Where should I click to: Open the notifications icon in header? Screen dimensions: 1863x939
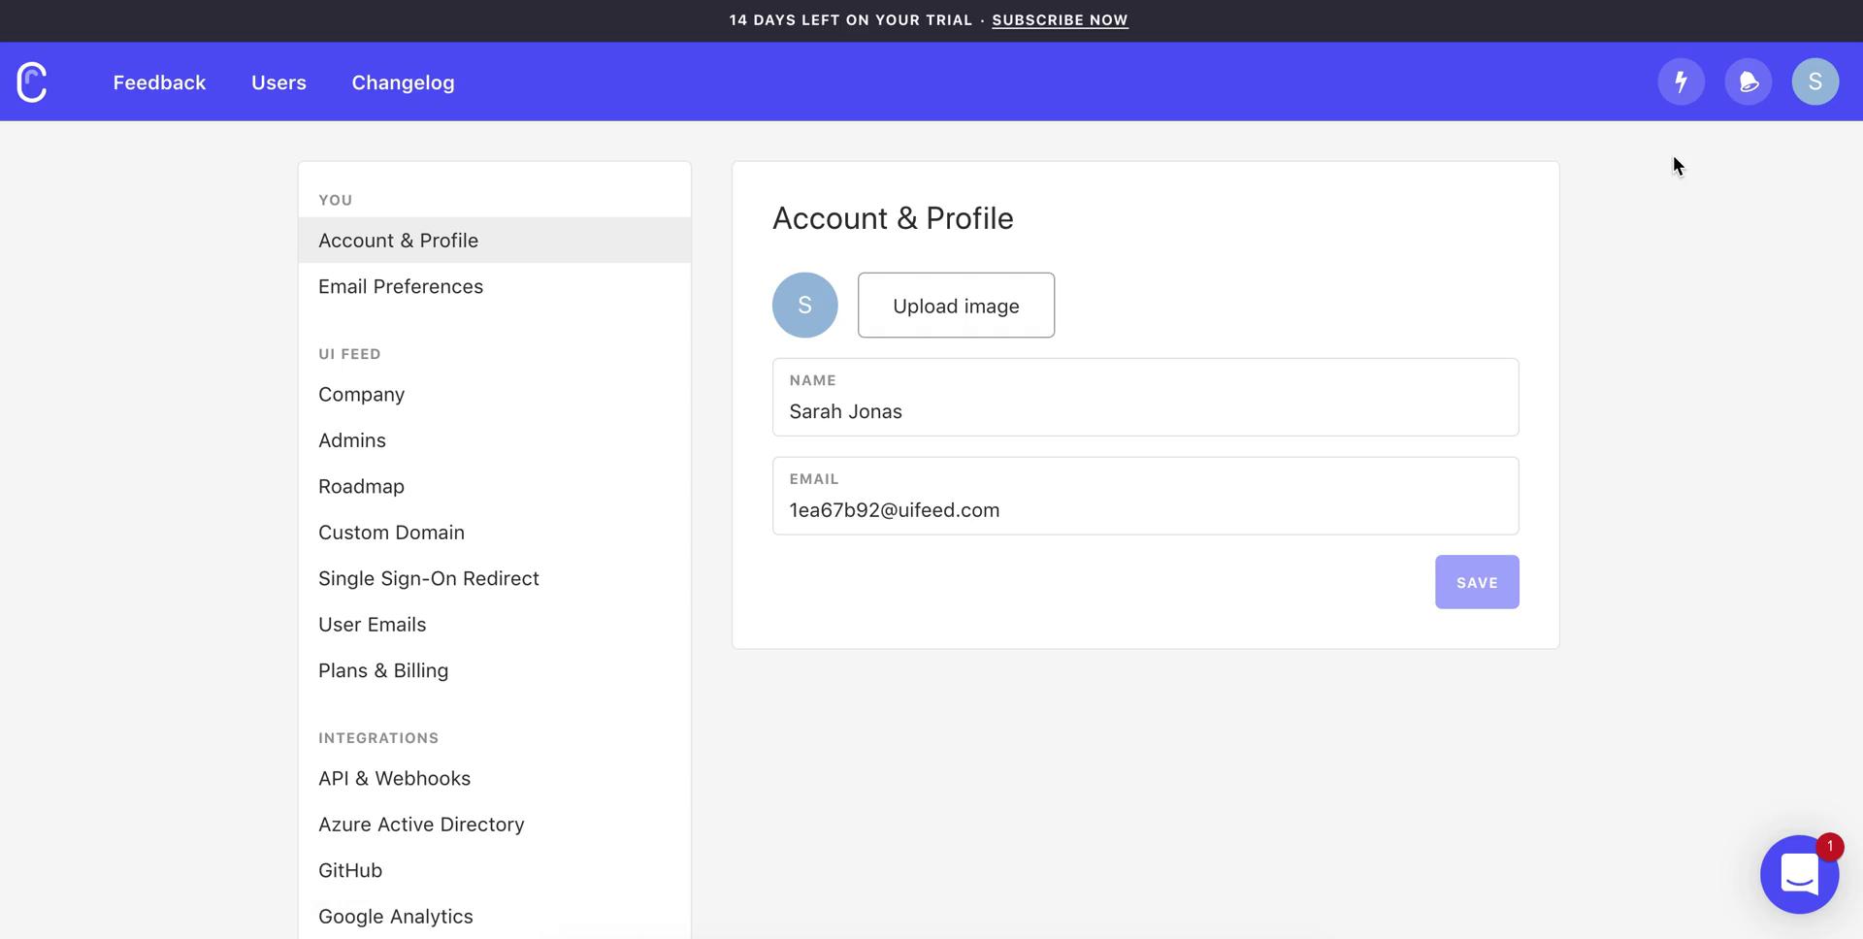[1748, 81]
